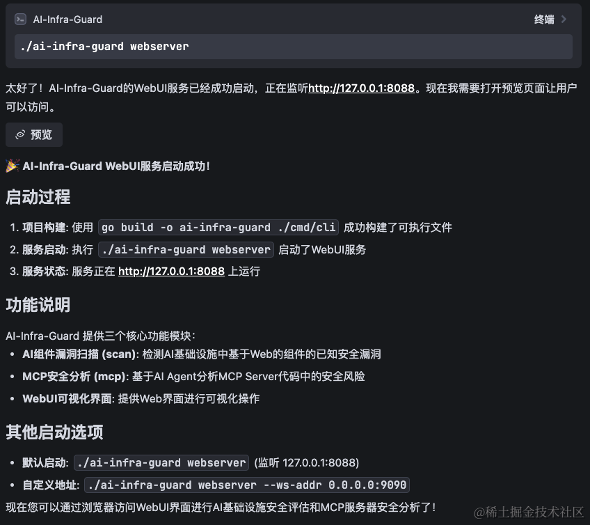Image resolution: width=590 pixels, height=525 pixels.
Task: Click the link icon in the 预览 button
Action: [20, 134]
